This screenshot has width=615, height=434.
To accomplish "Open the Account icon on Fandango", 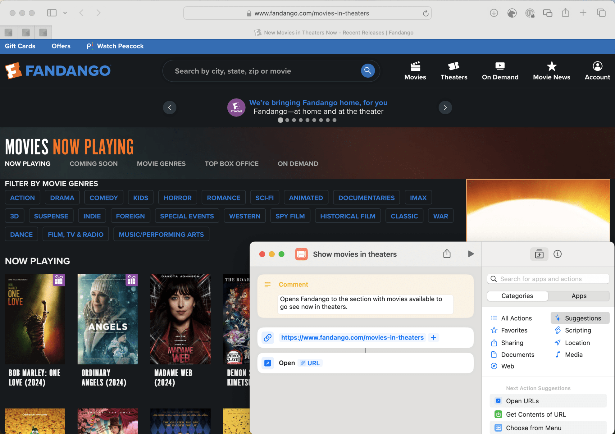I will coord(597,70).
